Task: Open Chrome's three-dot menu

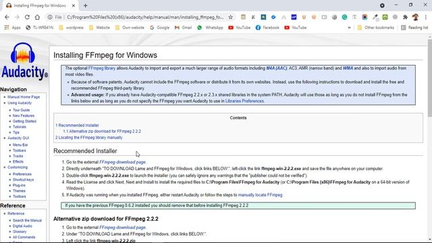Action: 426,17
